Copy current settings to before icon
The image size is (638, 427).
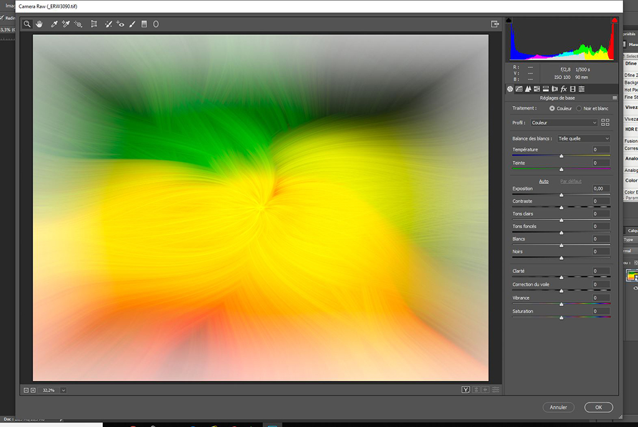[x=485, y=390]
